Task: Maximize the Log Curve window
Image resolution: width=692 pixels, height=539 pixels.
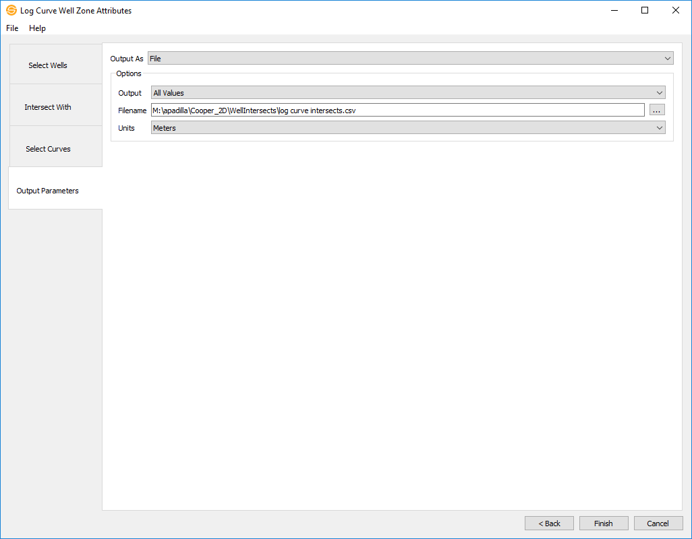Action: click(645, 10)
